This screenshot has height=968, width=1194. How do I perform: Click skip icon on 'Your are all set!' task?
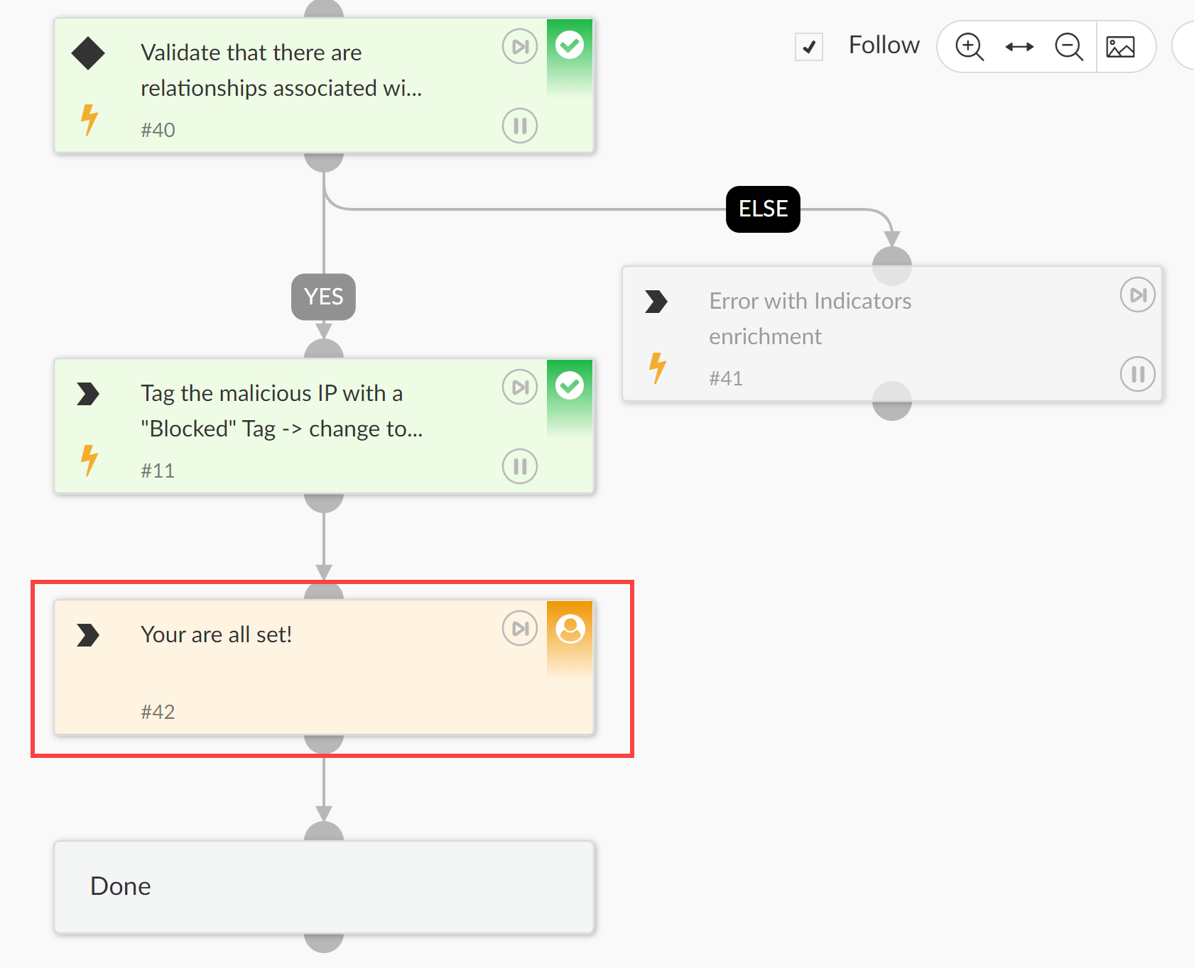click(520, 629)
